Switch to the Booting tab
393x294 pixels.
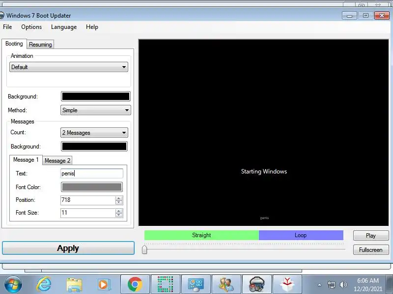(14, 44)
